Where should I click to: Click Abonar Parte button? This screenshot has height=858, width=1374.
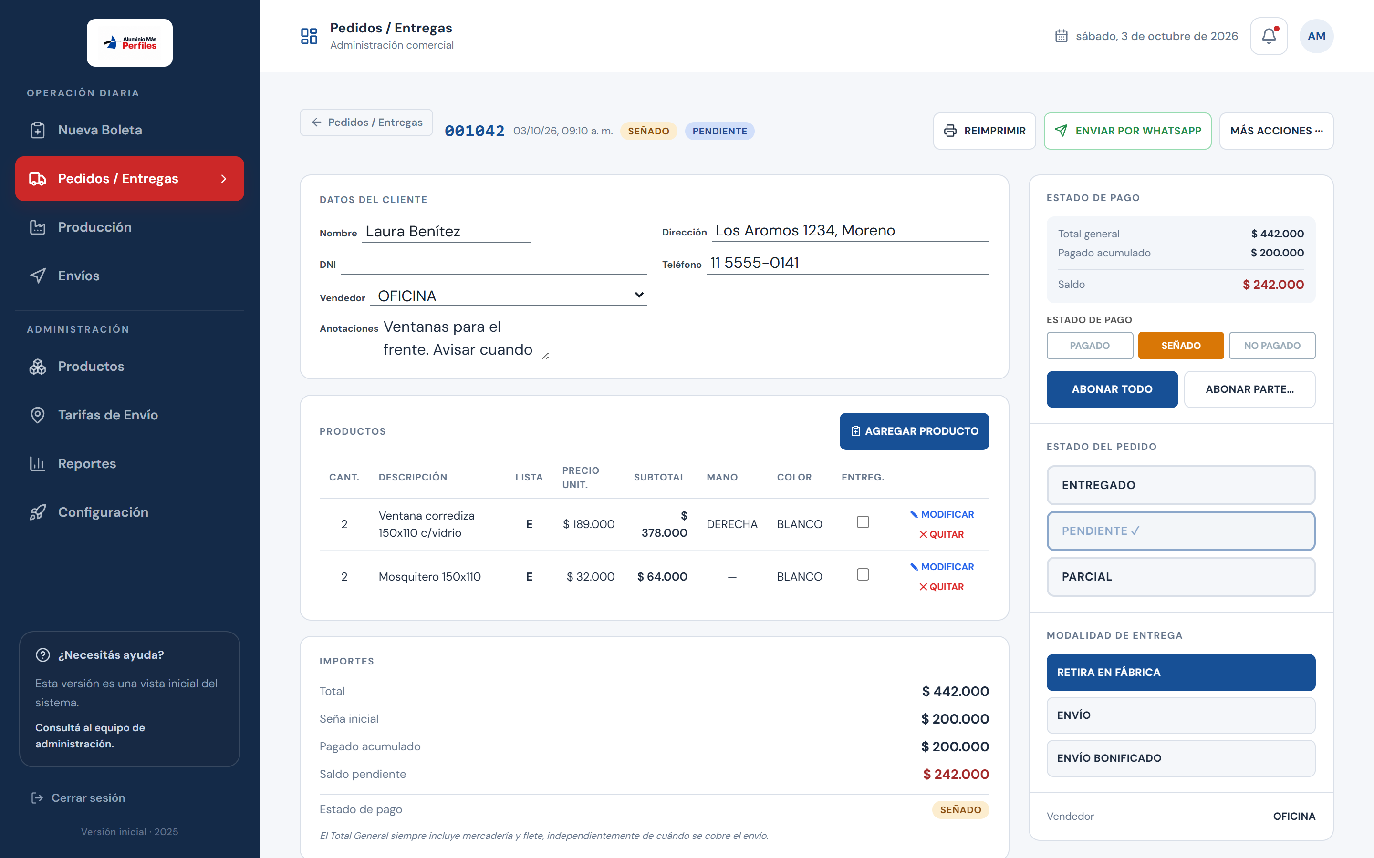pyautogui.click(x=1249, y=389)
